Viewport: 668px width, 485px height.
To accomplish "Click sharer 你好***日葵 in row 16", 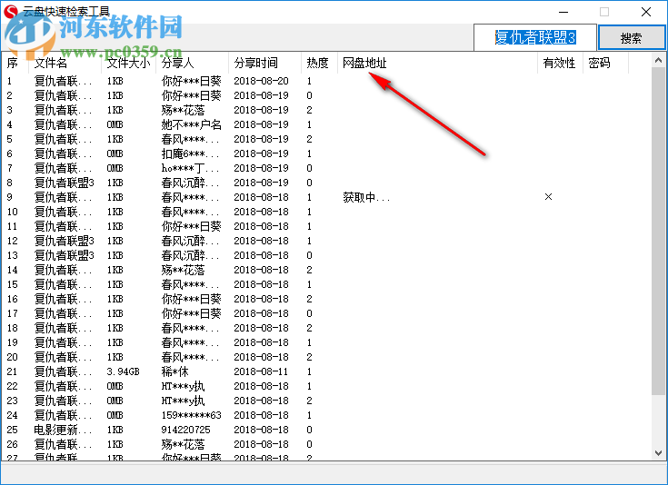I will click(x=191, y=299).
